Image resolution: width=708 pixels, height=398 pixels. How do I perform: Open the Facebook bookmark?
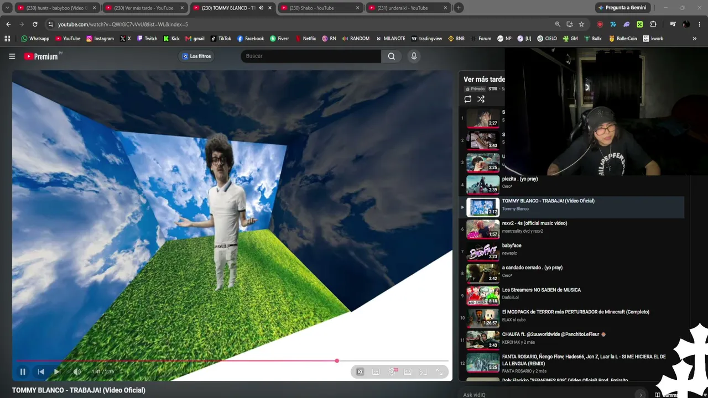click(250, 39)
